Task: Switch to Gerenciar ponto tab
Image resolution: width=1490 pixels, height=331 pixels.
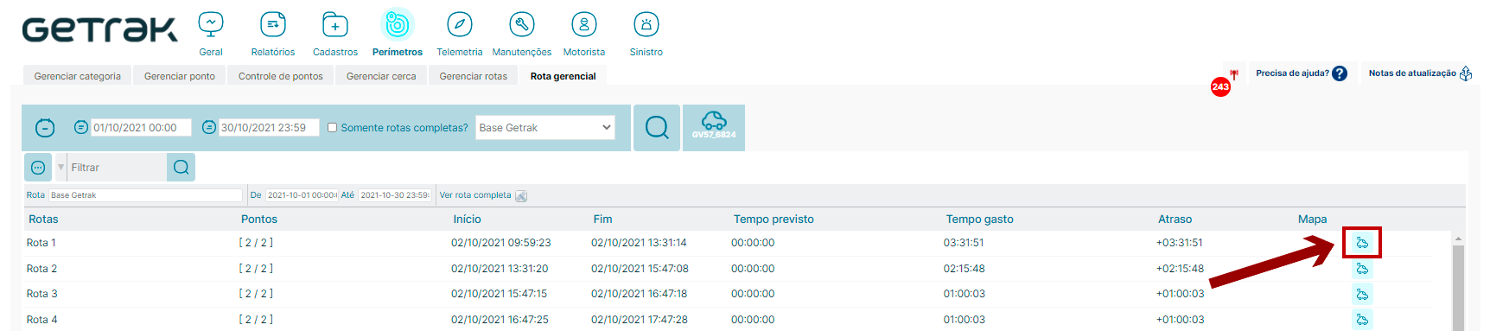Action: pyautogui.click(x=180, y=76)
